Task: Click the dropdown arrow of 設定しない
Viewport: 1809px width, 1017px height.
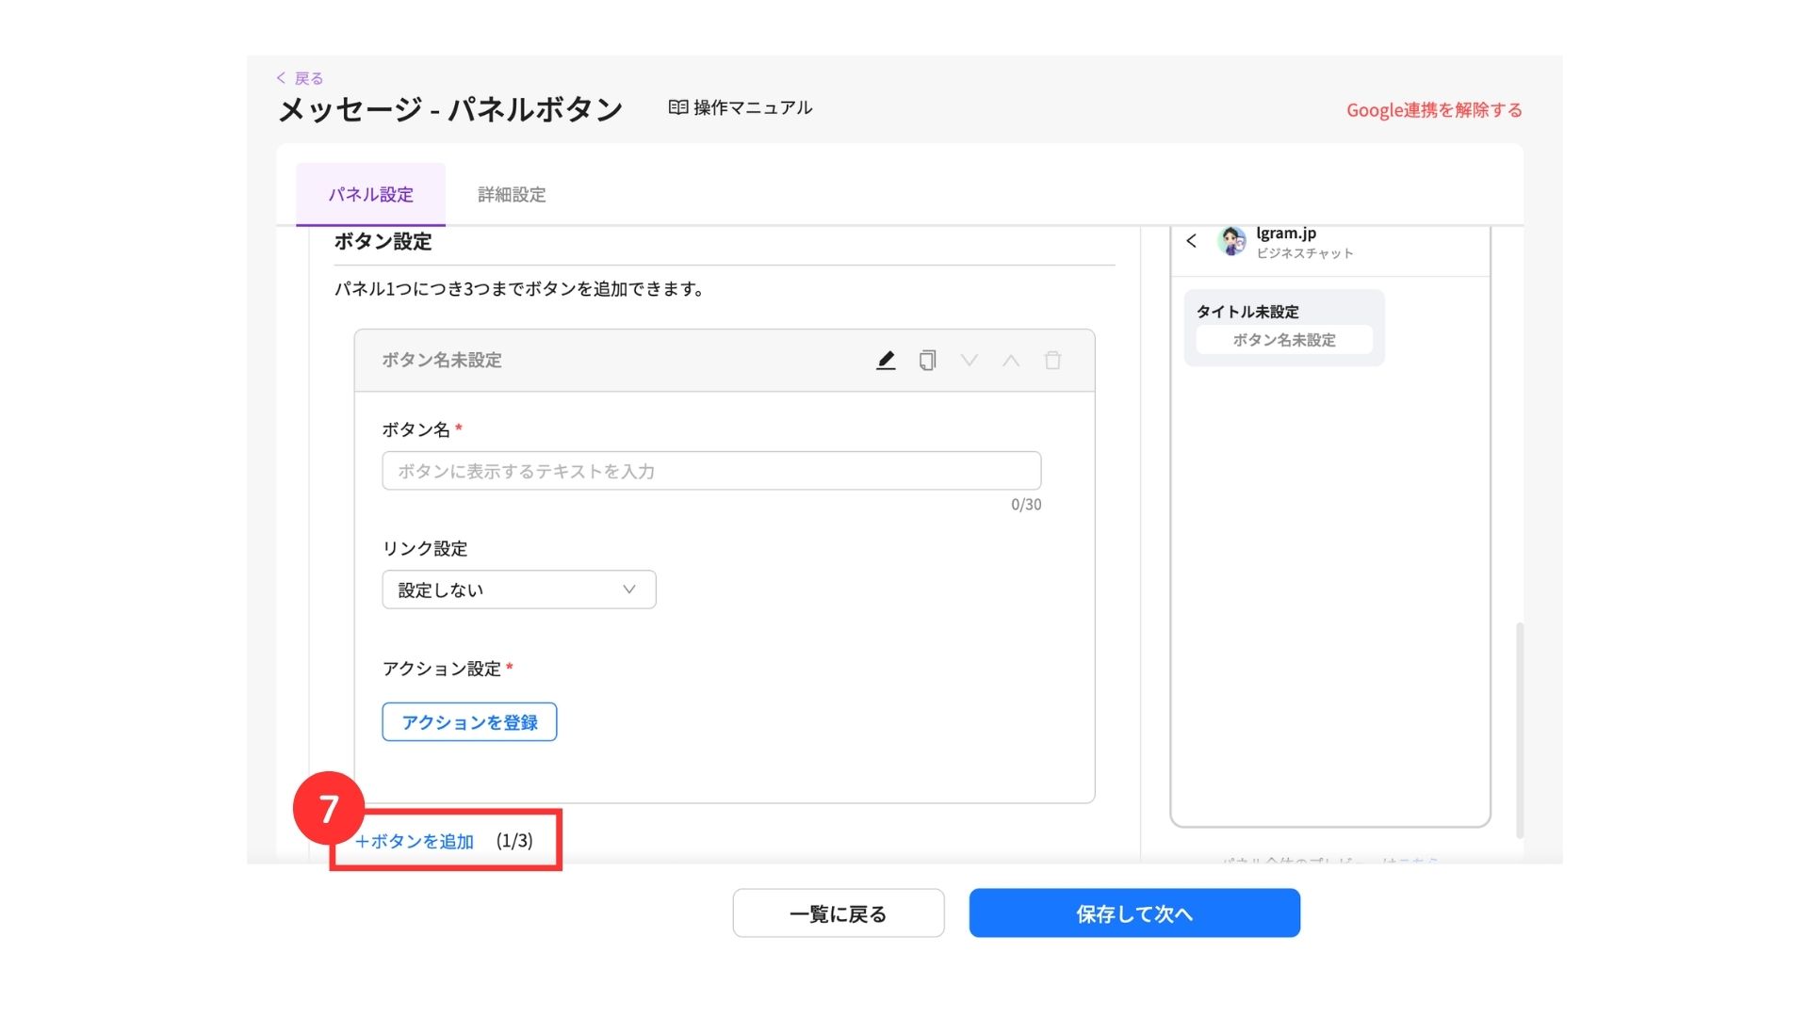Action: coord(628,589)
